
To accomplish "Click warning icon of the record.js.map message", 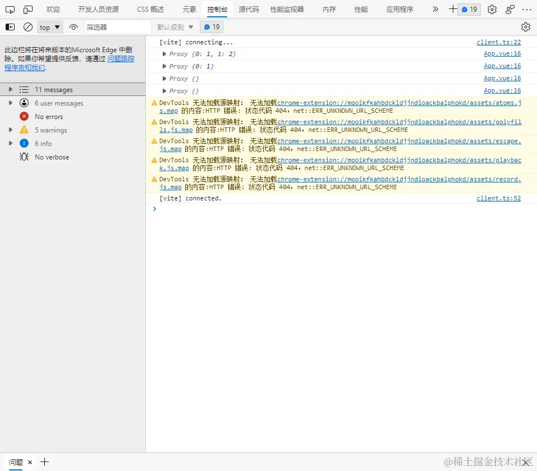I will tap(154, 179).
